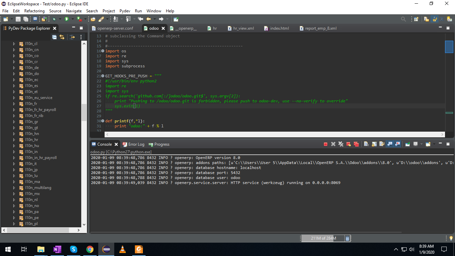Open the Pydev menu in the menu bar
The width and height of the screenshot is (455, 256).
125,11
